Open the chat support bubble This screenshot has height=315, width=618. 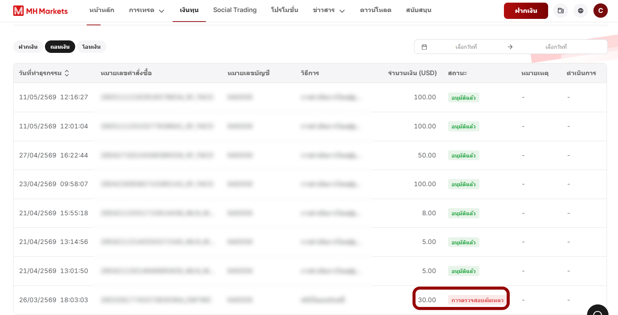598,310
